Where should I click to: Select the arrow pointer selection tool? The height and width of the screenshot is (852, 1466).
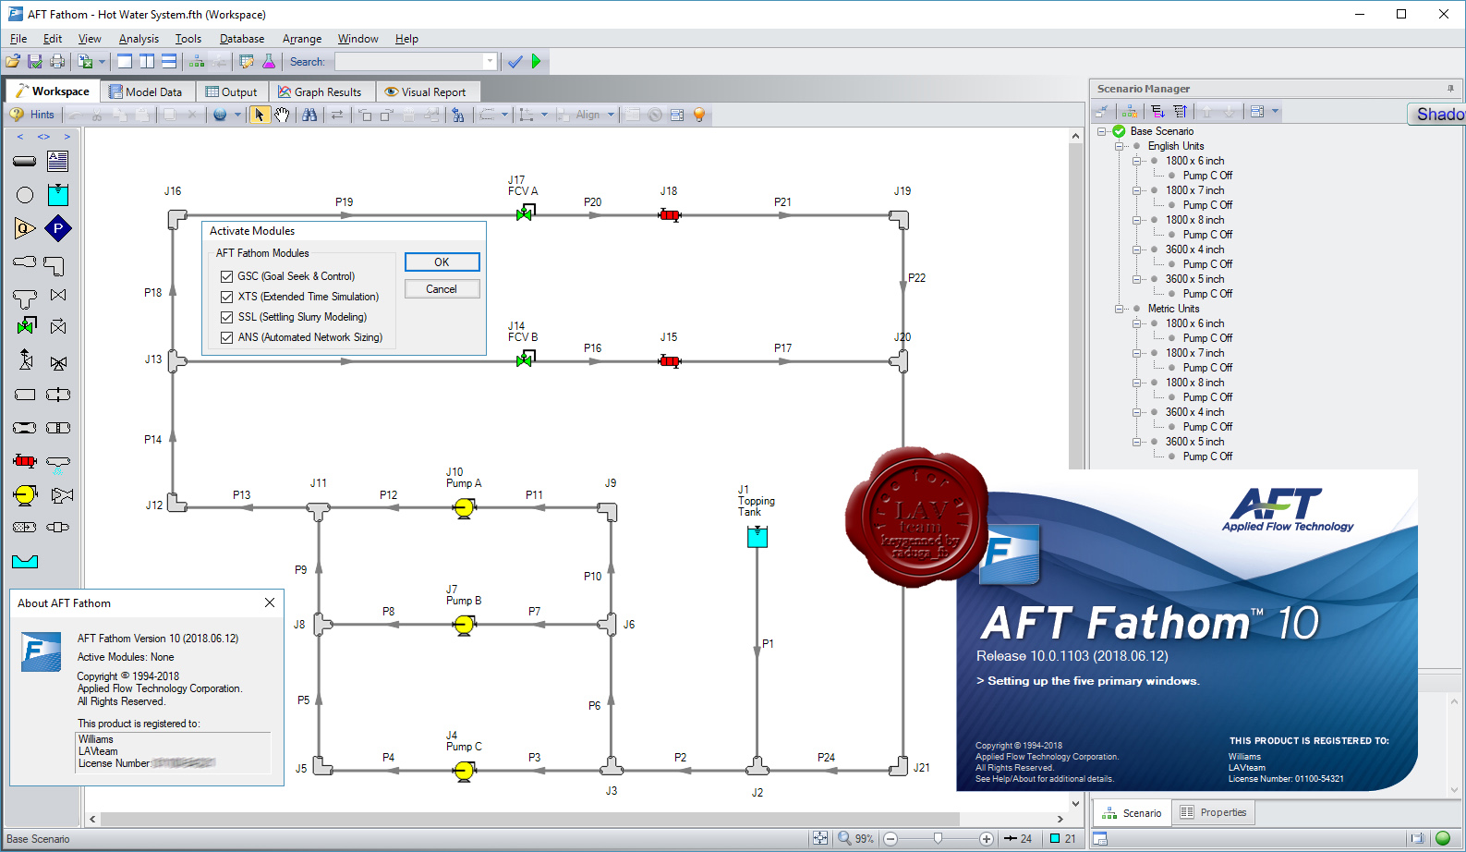pyautogui.click(x=260, y=115)
